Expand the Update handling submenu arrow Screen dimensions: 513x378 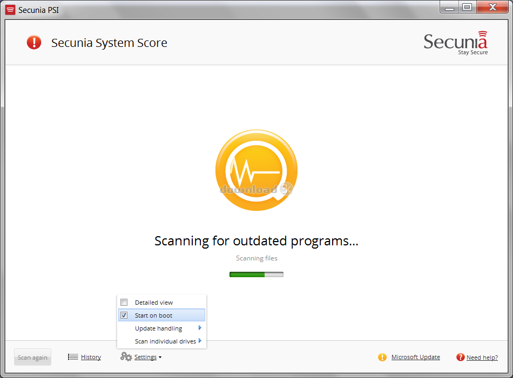(x=200, y=328)
